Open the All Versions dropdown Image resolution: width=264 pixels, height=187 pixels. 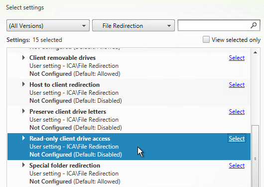coord(48,25)
